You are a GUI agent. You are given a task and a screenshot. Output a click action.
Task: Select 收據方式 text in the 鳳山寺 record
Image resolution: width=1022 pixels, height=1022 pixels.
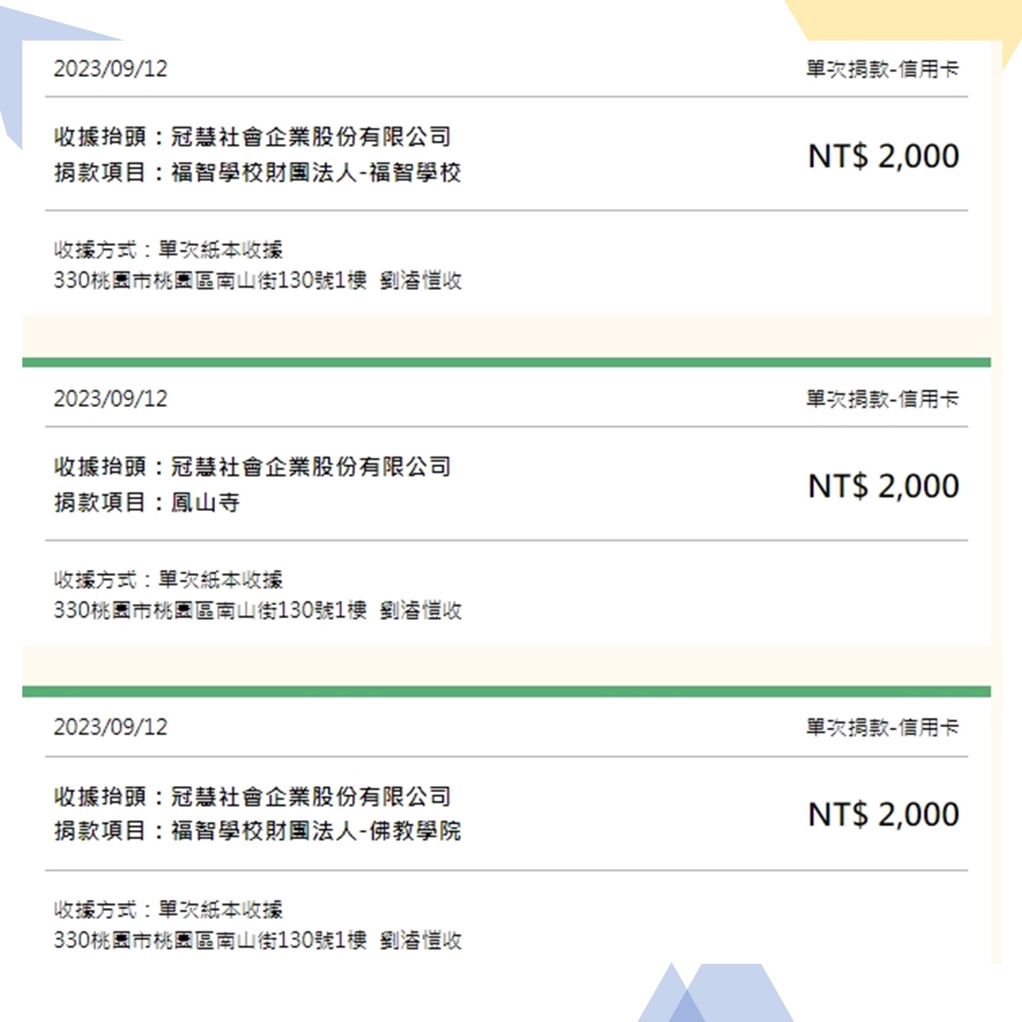[168, 579]
